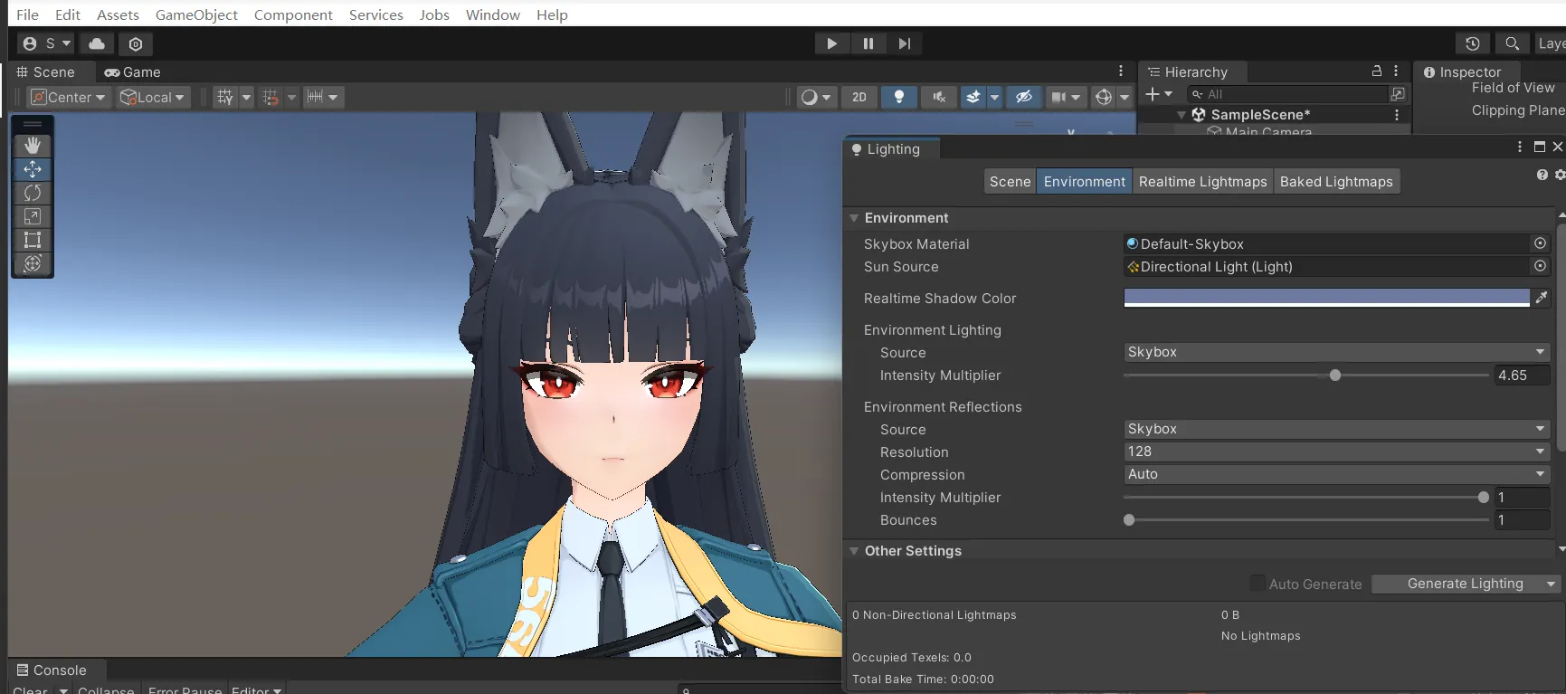Select the Scale tool
The height and width of the screenshot is (694, 1566).
coord(33,216)
